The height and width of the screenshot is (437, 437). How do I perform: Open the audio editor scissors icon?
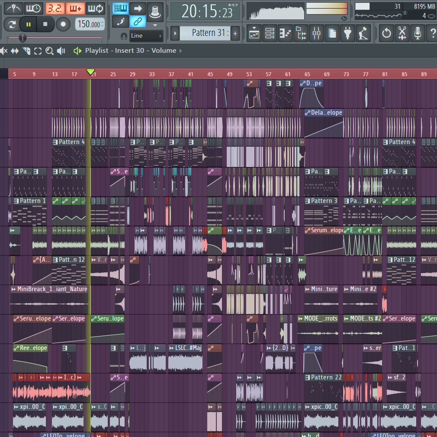(x=402, y=33)
